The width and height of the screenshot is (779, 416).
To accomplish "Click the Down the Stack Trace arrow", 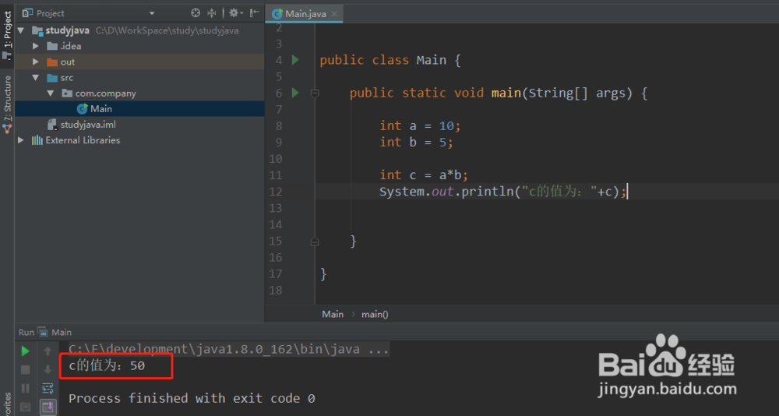I will (x=48, y=370).
